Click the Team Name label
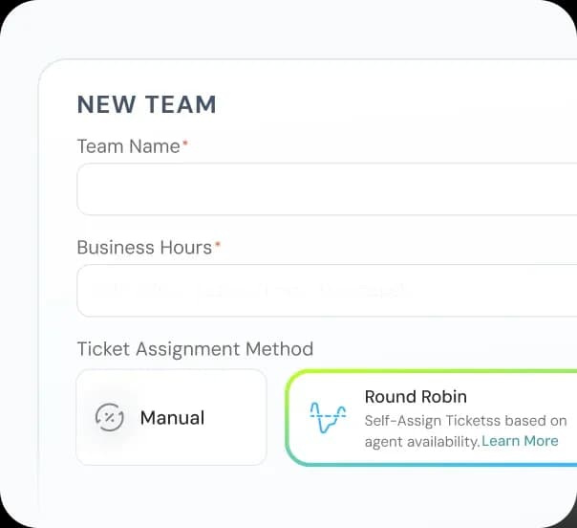 [x=128, y=146]
